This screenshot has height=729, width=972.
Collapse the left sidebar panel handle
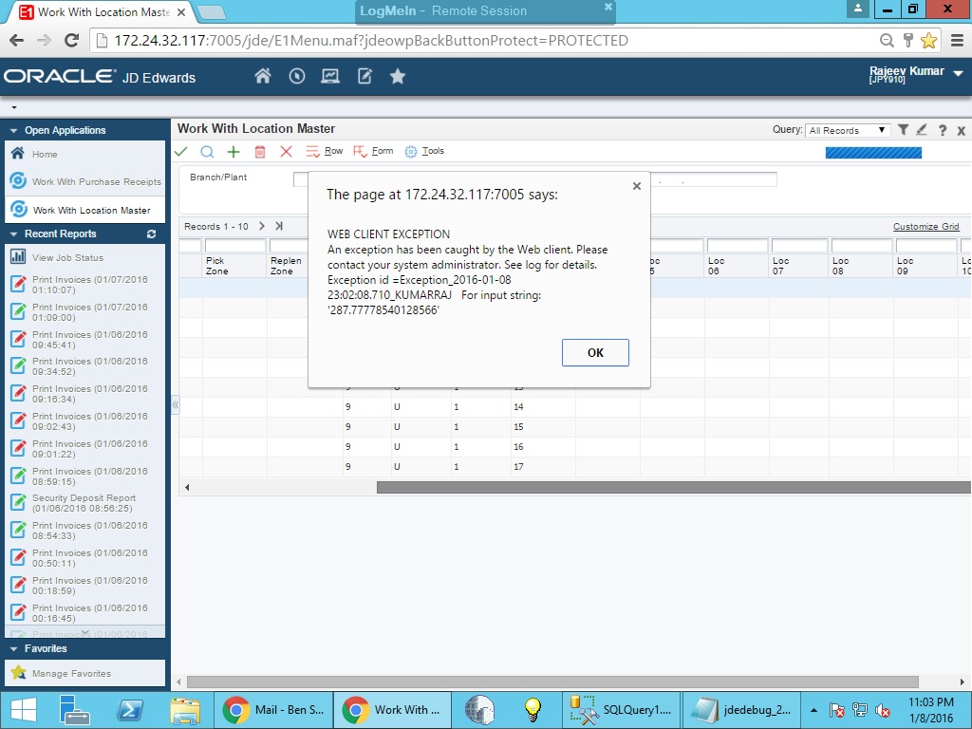pyautogui.click(x=176, y=404)
